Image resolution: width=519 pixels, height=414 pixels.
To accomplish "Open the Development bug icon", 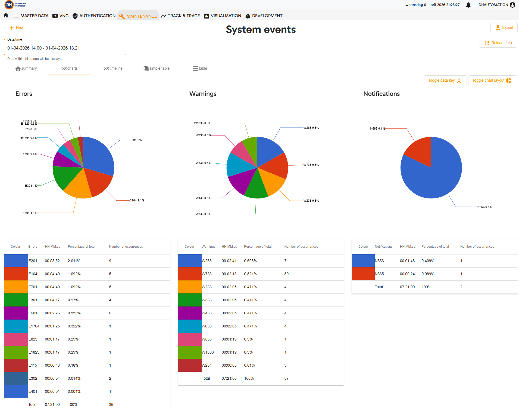I will (x=248, y=16).
